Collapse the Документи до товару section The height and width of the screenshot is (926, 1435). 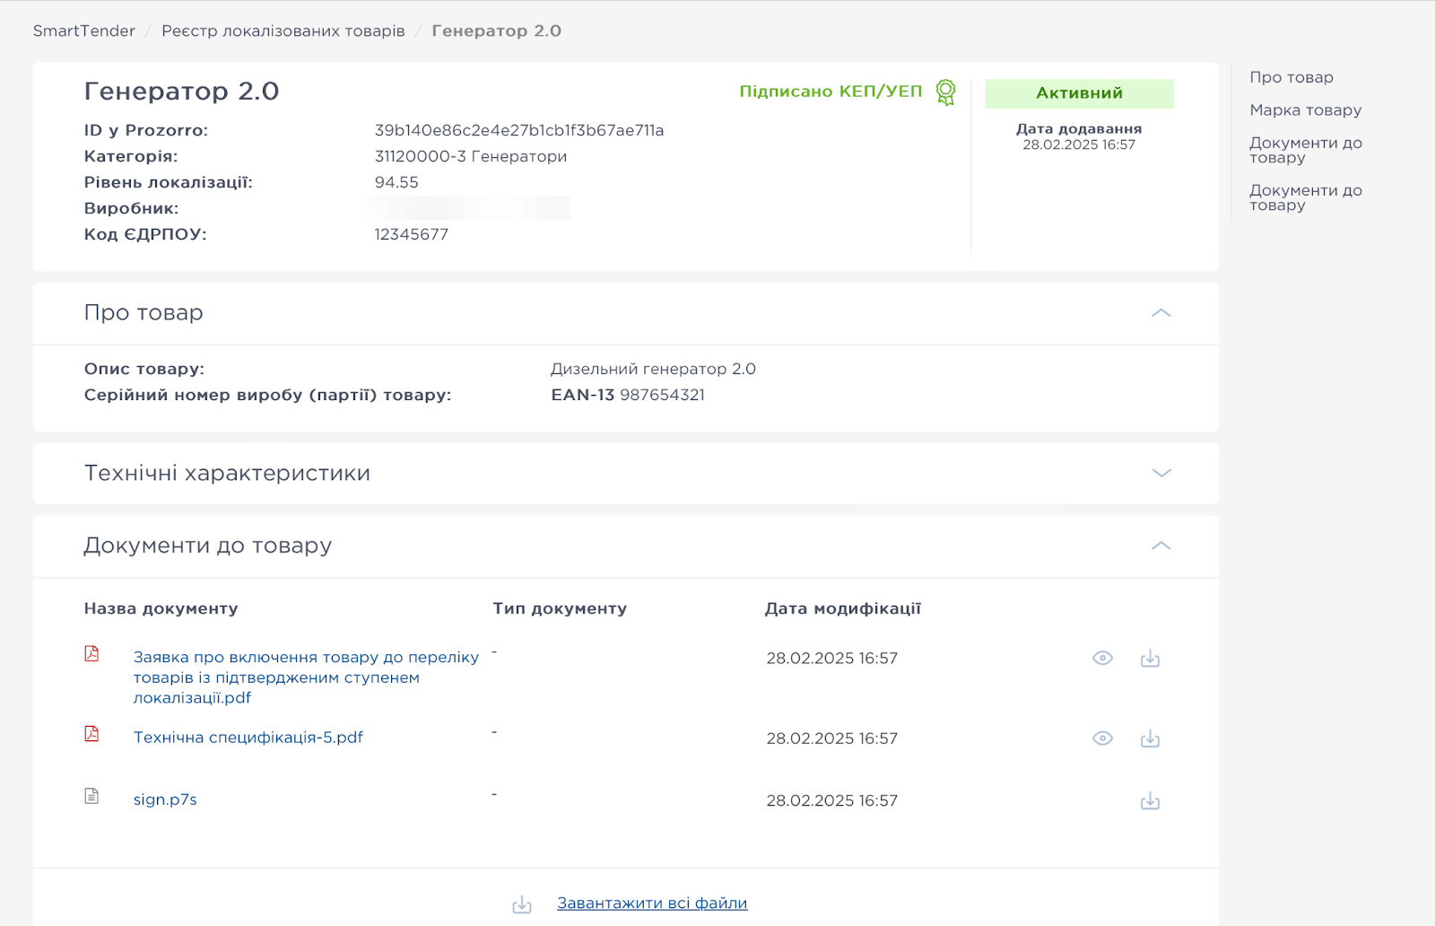[x=1161, y=546]
